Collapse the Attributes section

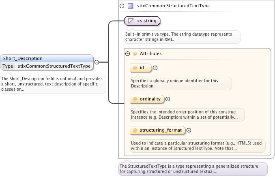coord(128,53)
